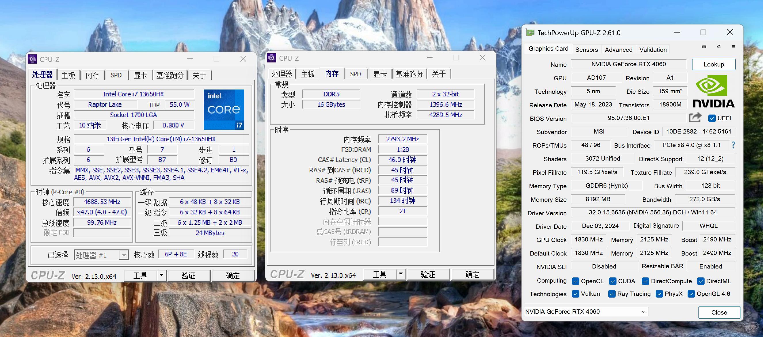Toggle the UEFI checkbox
Viewport: 763px width, 337px height.
tap(712, 118)
